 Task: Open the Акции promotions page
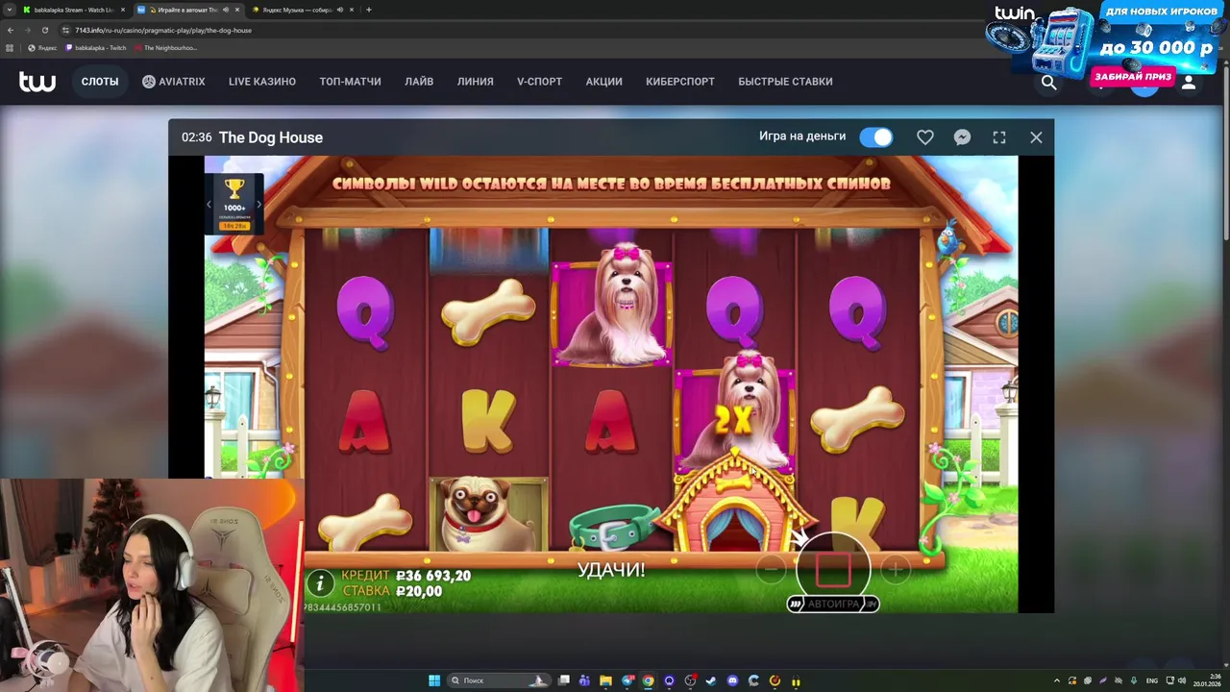[x=603, y=82]
